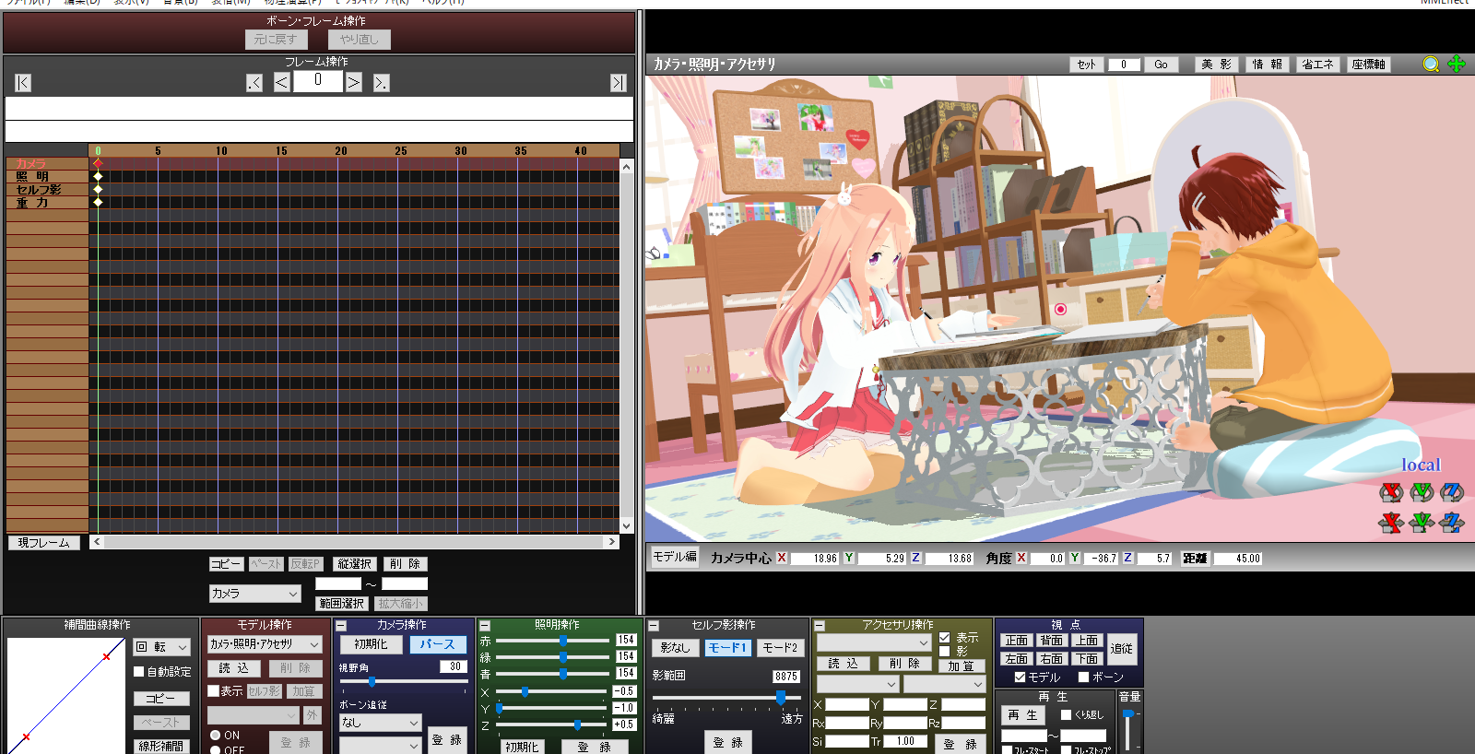Select the ON radio button

215,735
